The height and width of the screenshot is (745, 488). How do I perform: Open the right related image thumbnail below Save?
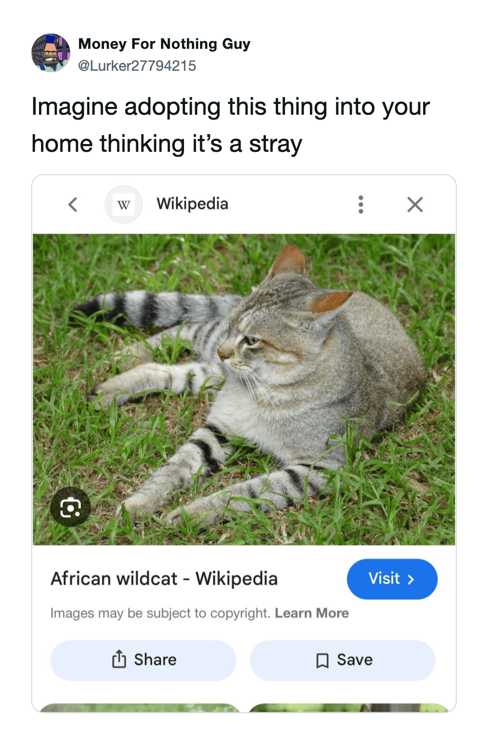[x=349, y=708]
